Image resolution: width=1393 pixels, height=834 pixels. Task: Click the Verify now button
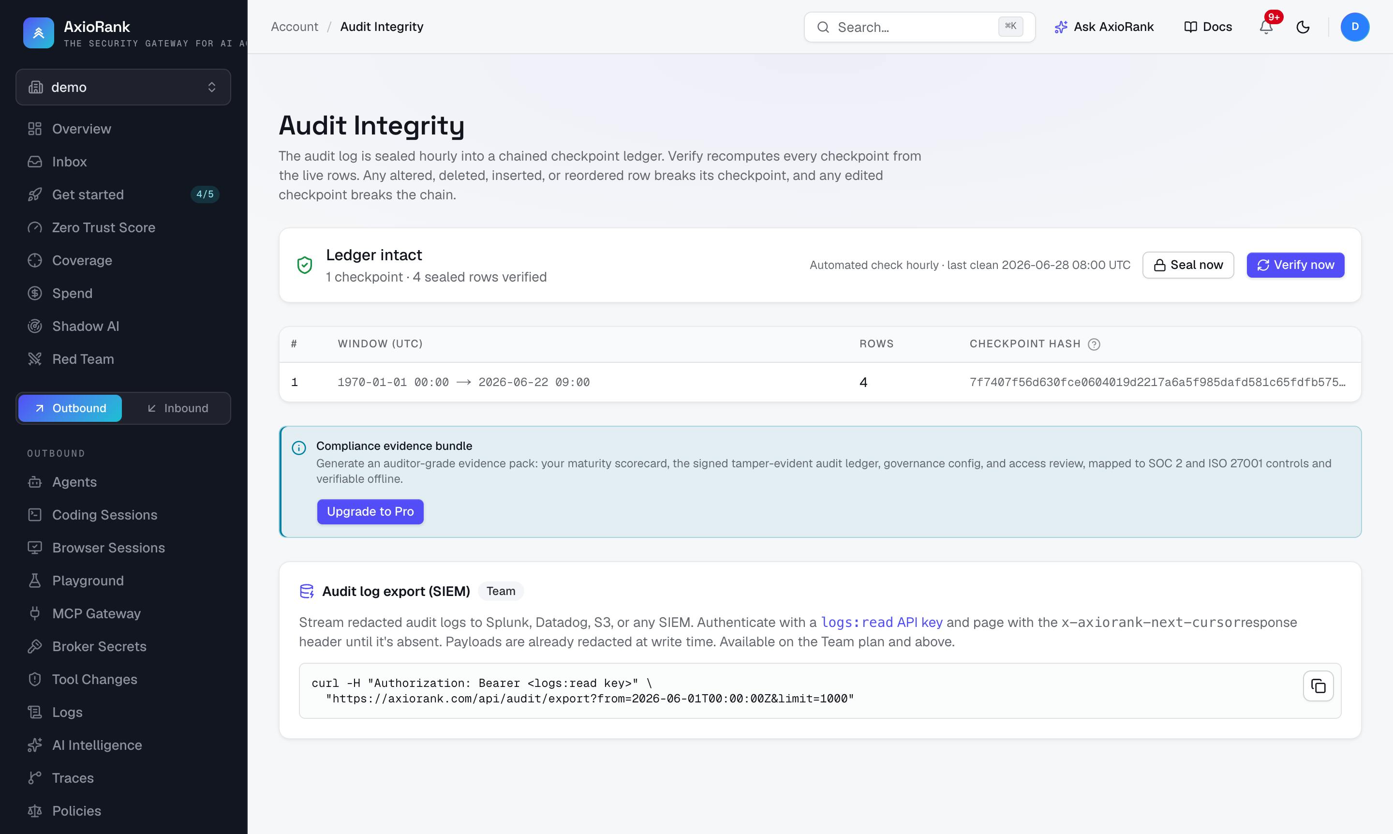coord(1295,265)
